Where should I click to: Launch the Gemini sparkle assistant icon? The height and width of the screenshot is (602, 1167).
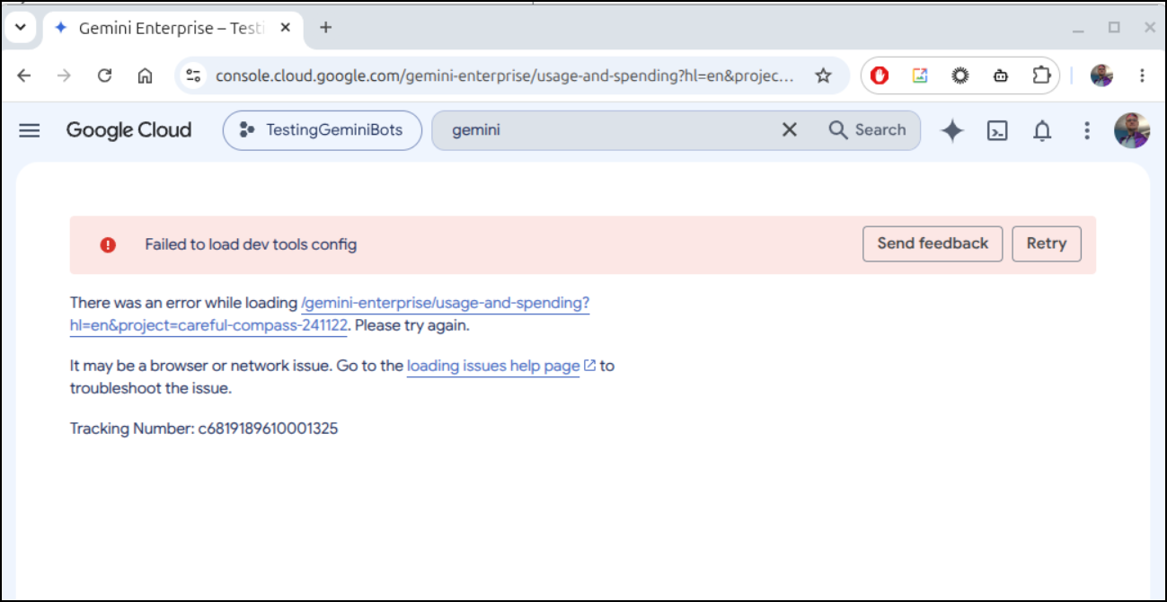pyautogui.click(x=952, y=130)
